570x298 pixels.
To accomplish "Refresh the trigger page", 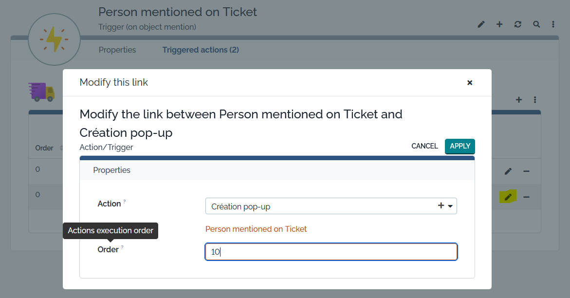I will pyautogui.click(x=518, y=24).
